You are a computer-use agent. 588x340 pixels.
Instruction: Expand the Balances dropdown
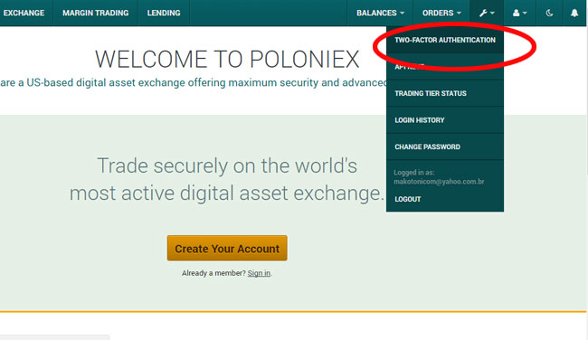coord(380,14)
